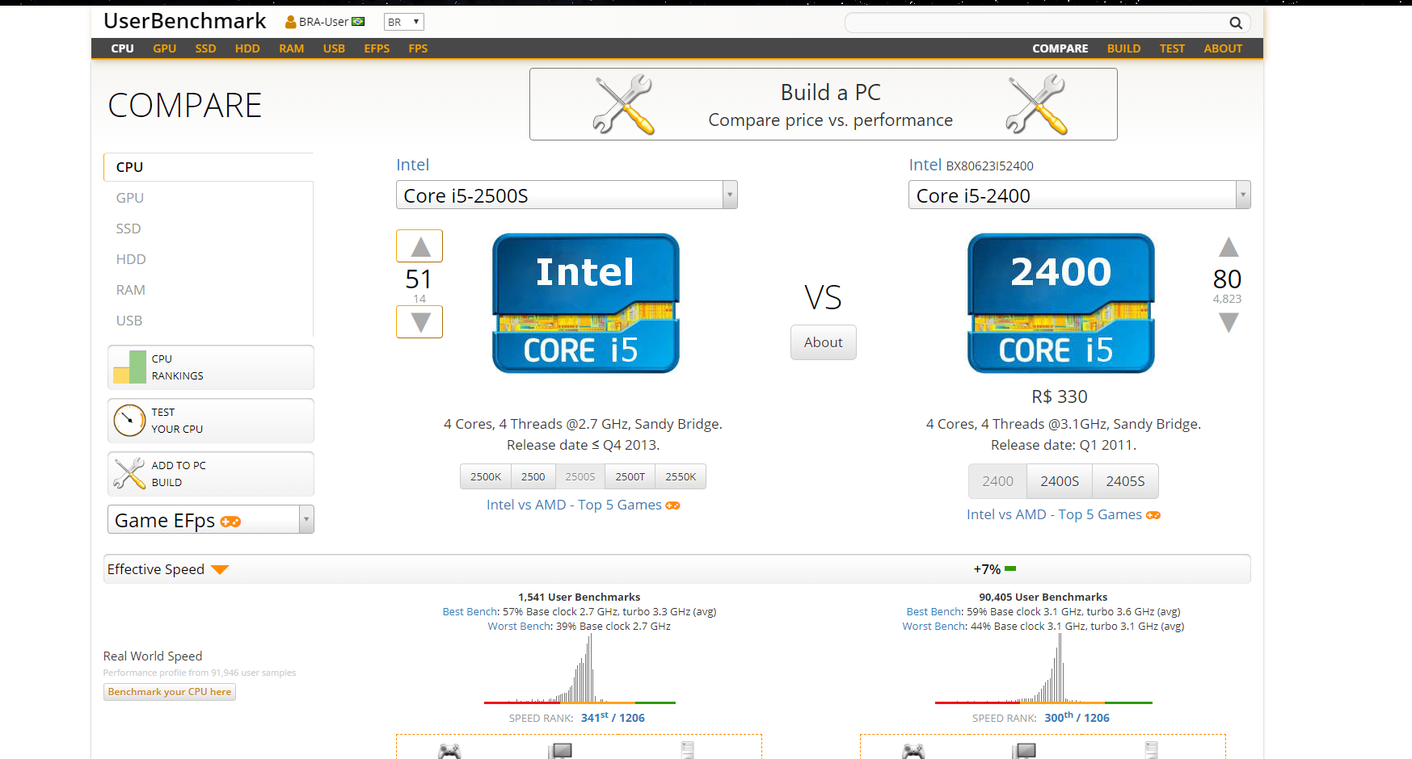
Task: Select the 2500 variant button
Action: (x=533, y=477)
